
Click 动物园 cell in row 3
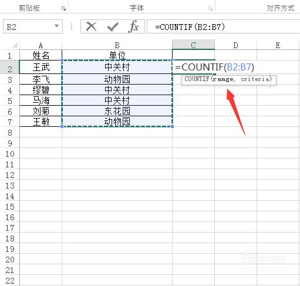pyautogui.click(x=117, y=79)
